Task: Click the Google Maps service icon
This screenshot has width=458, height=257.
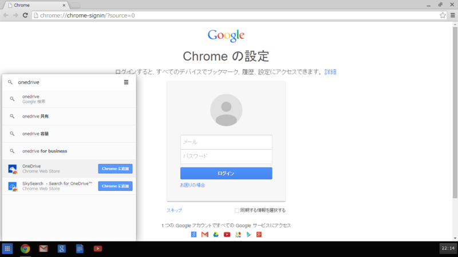Action: pyautogui.click(x=238, y=234)
